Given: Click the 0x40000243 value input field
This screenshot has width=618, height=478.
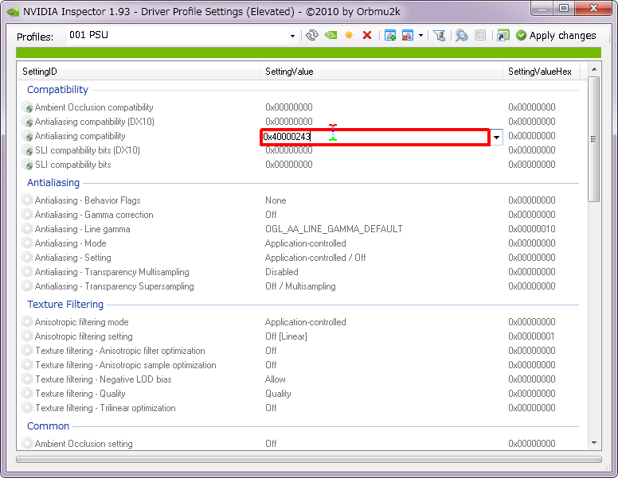Looking at the screenshot, I should (x=375, y=137).
